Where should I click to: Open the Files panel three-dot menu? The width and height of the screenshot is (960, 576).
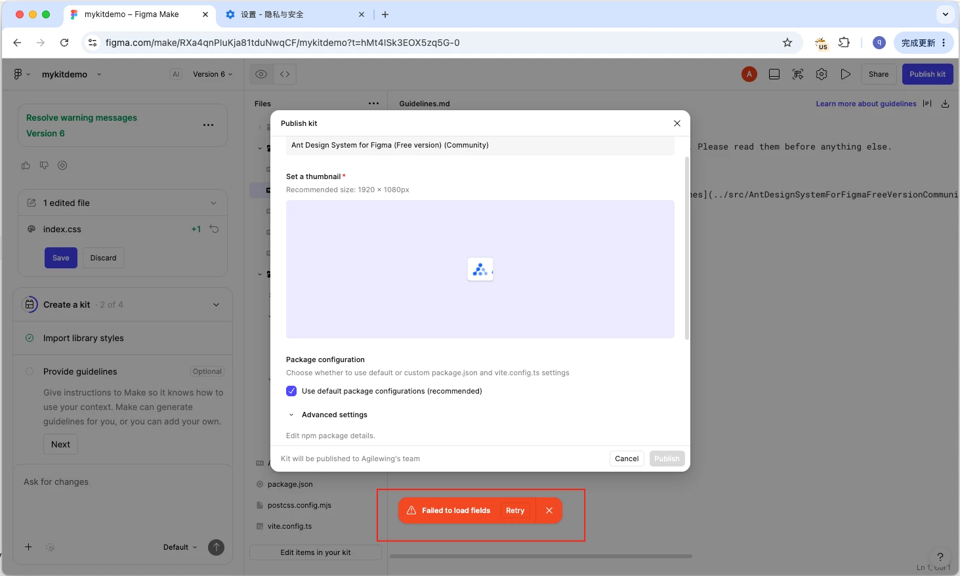pyautogui.click(x=373, y=104)
